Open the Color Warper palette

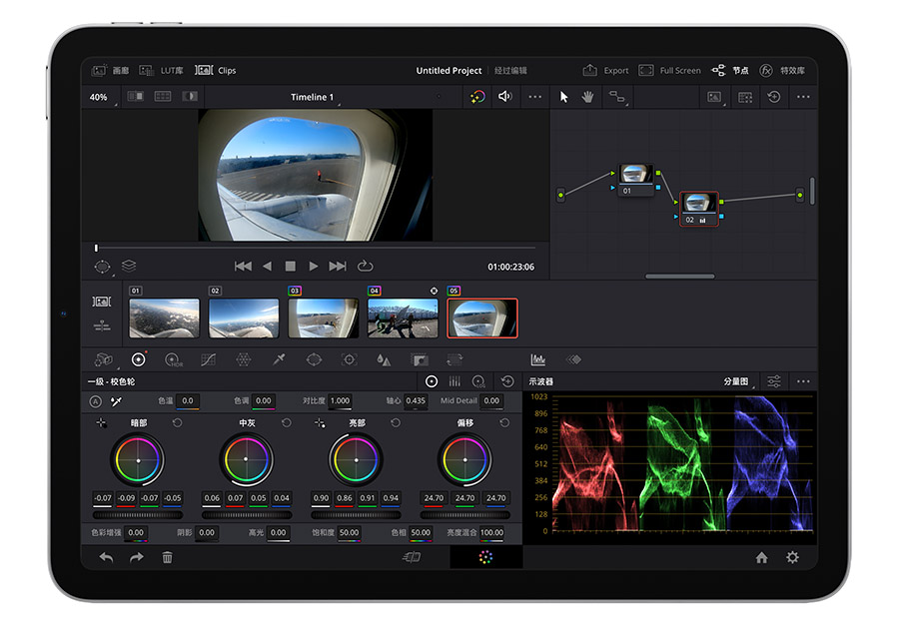point(243,360)
